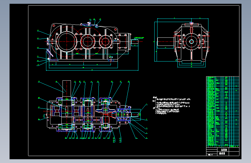Click the lifting lug hole at housing top-left
The image size is (251, 163).
(54, 26)
